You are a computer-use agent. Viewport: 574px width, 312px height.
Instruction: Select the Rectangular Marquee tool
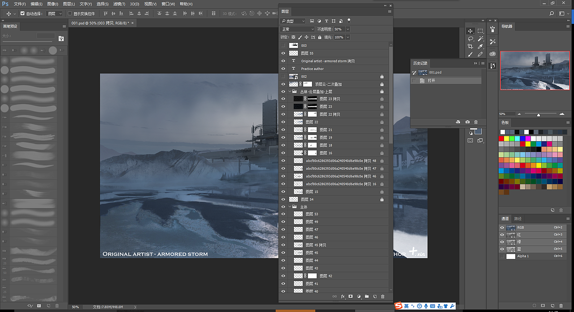480,31
